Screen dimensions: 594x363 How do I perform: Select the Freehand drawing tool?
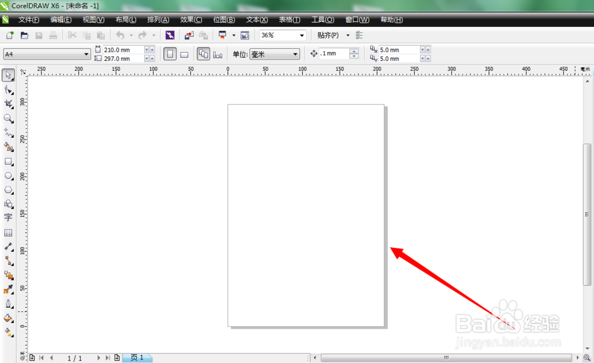click(8, 132)
